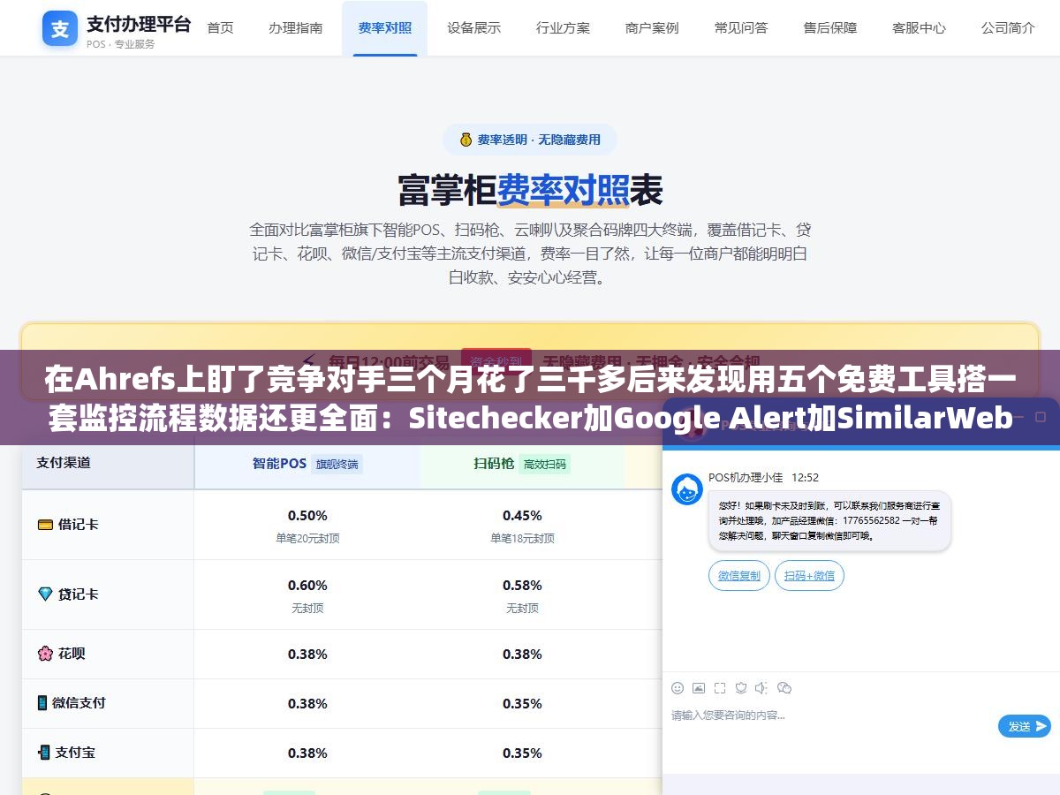
Task: Click the 旗舰终端 tag
Action: [x=337, y=464]
